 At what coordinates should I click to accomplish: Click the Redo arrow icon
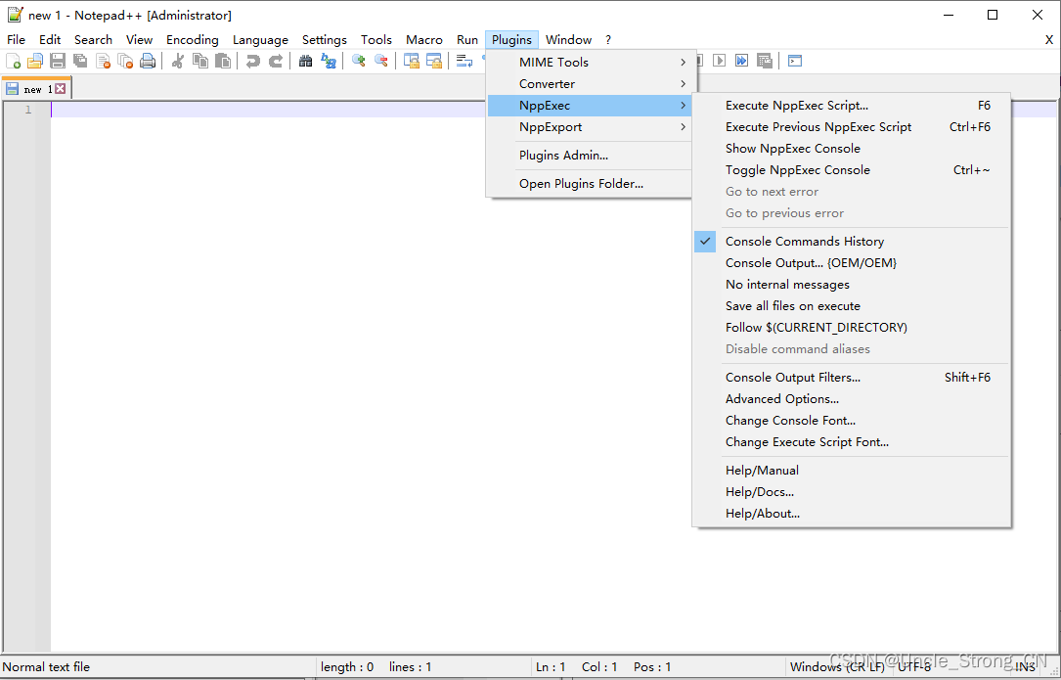(x=276, y=61)
